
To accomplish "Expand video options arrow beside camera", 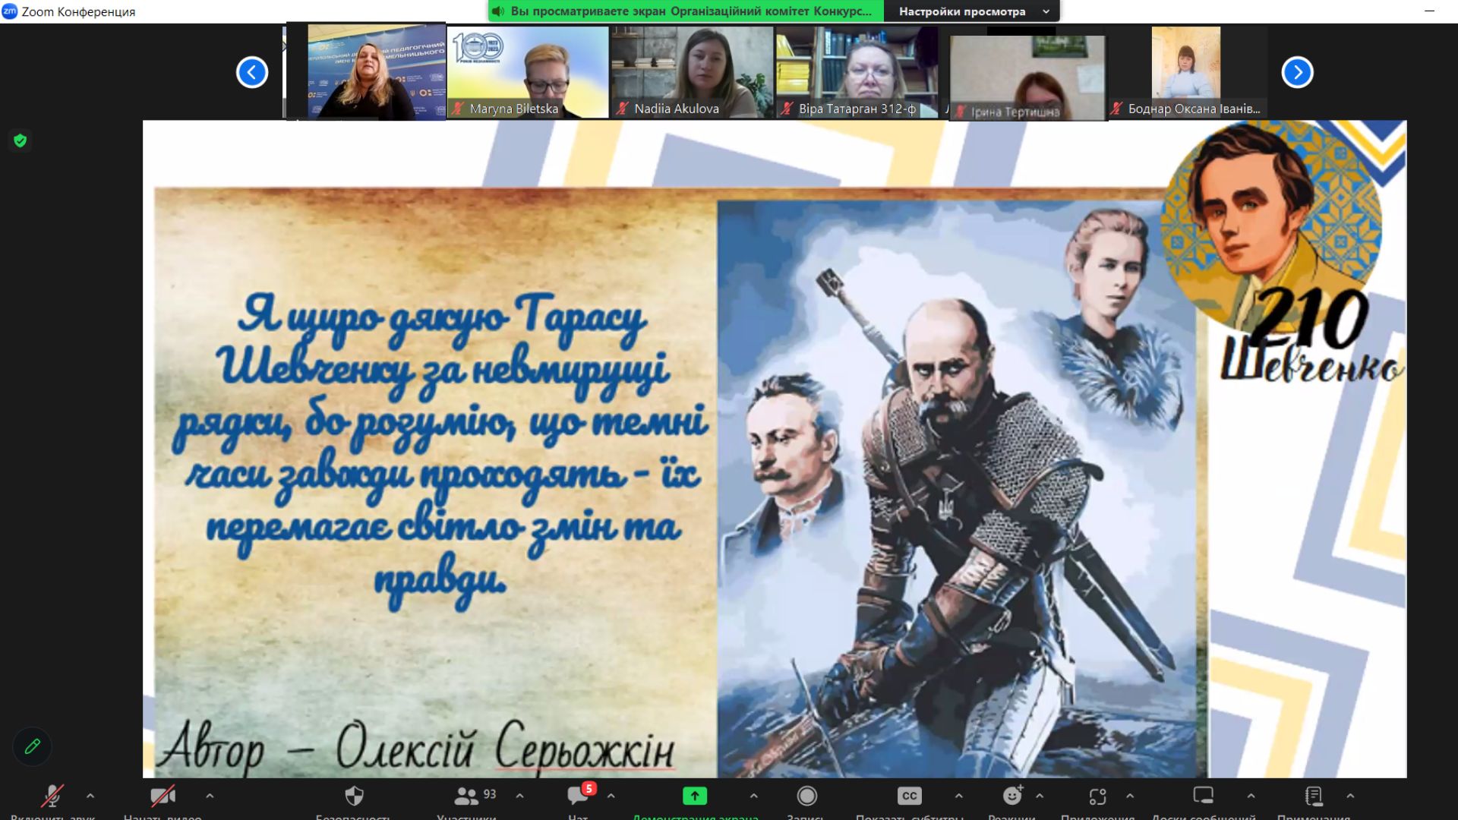I will [x=210, y=796].
